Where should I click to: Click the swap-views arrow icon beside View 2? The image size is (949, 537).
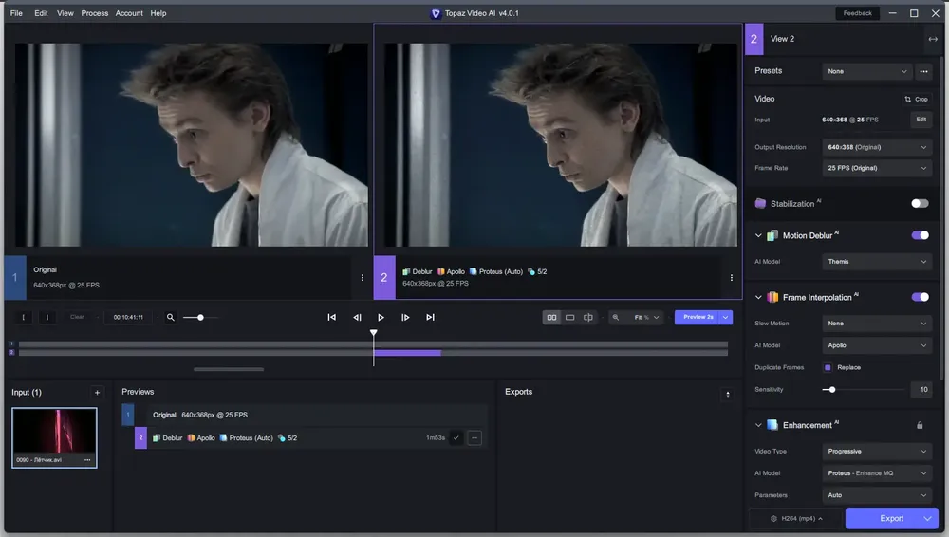[933, 39]
